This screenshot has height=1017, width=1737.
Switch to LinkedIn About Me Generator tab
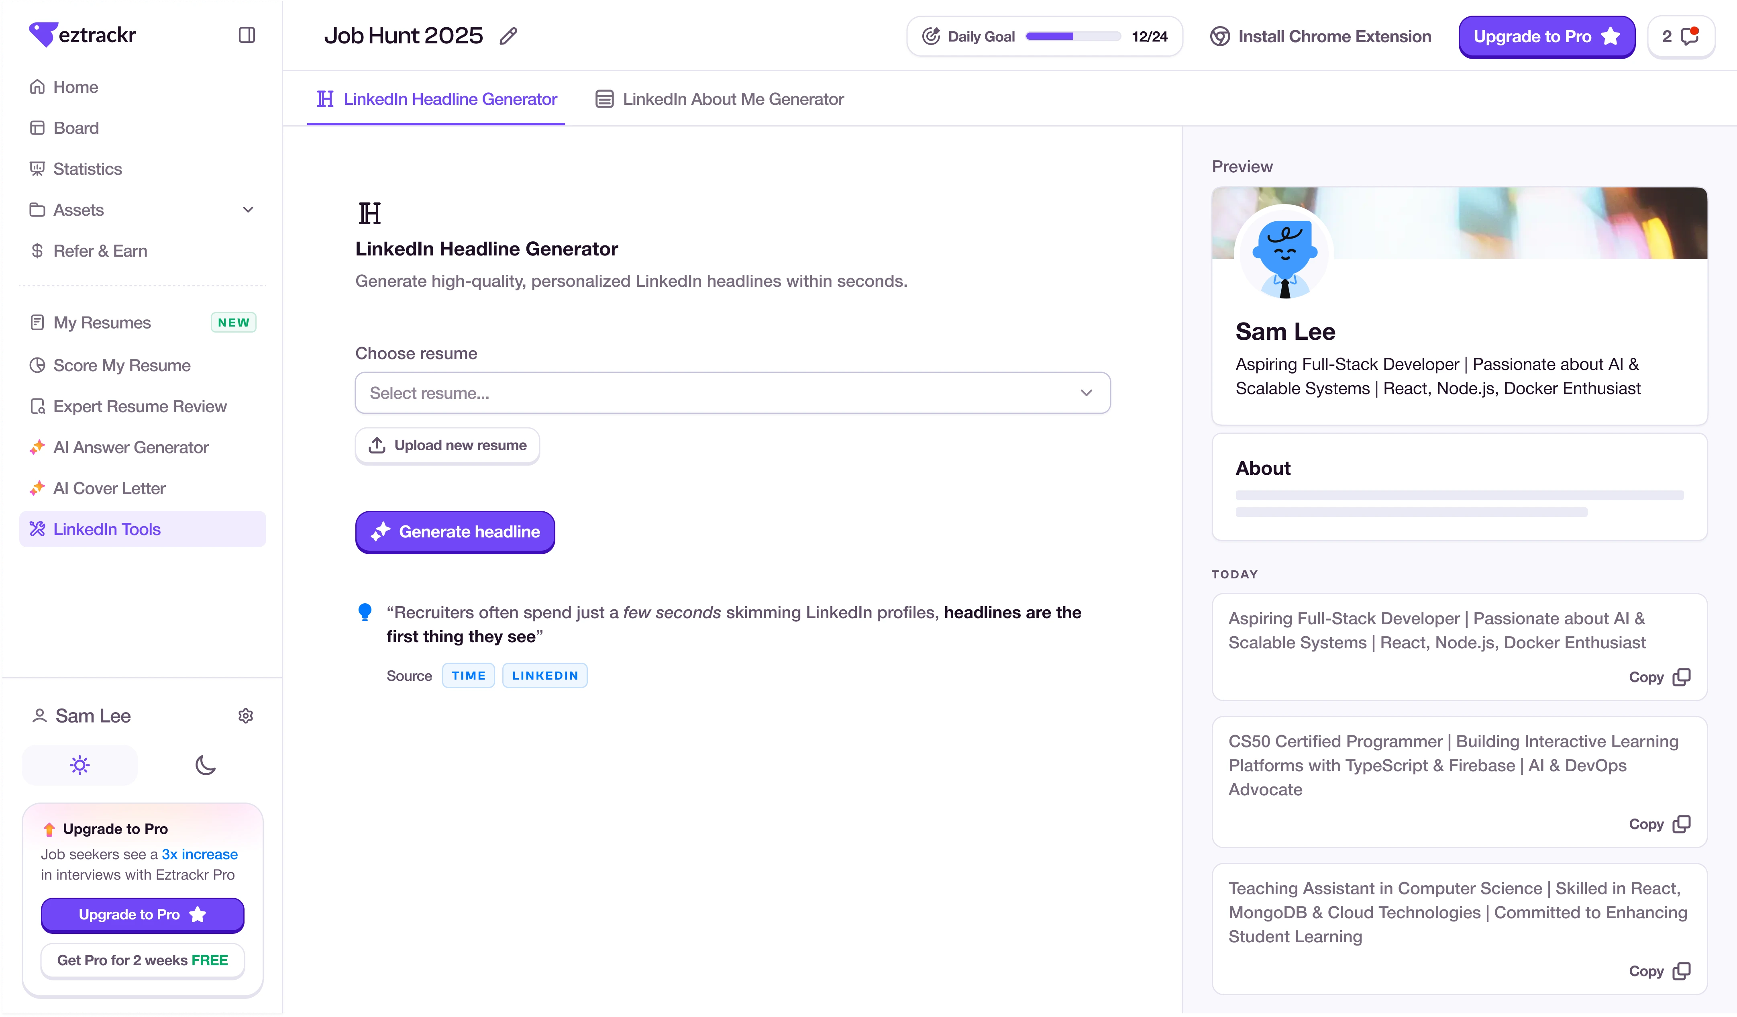[720, 99]
